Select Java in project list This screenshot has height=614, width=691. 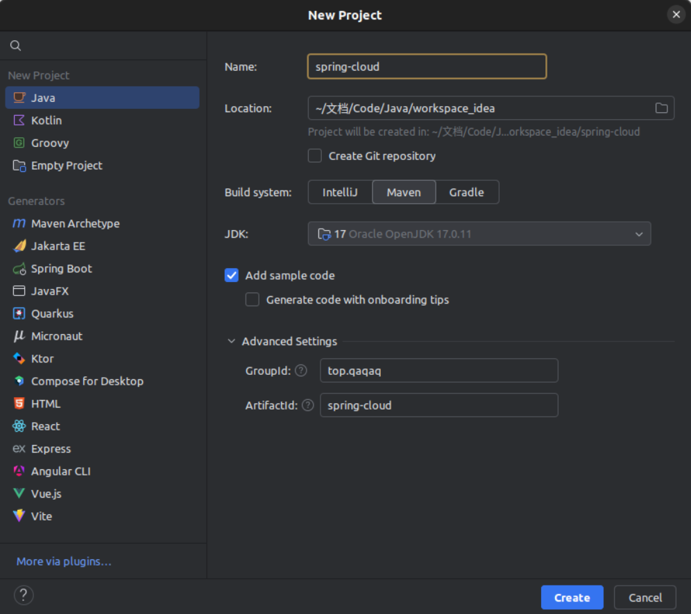click(x=102, y=97)
